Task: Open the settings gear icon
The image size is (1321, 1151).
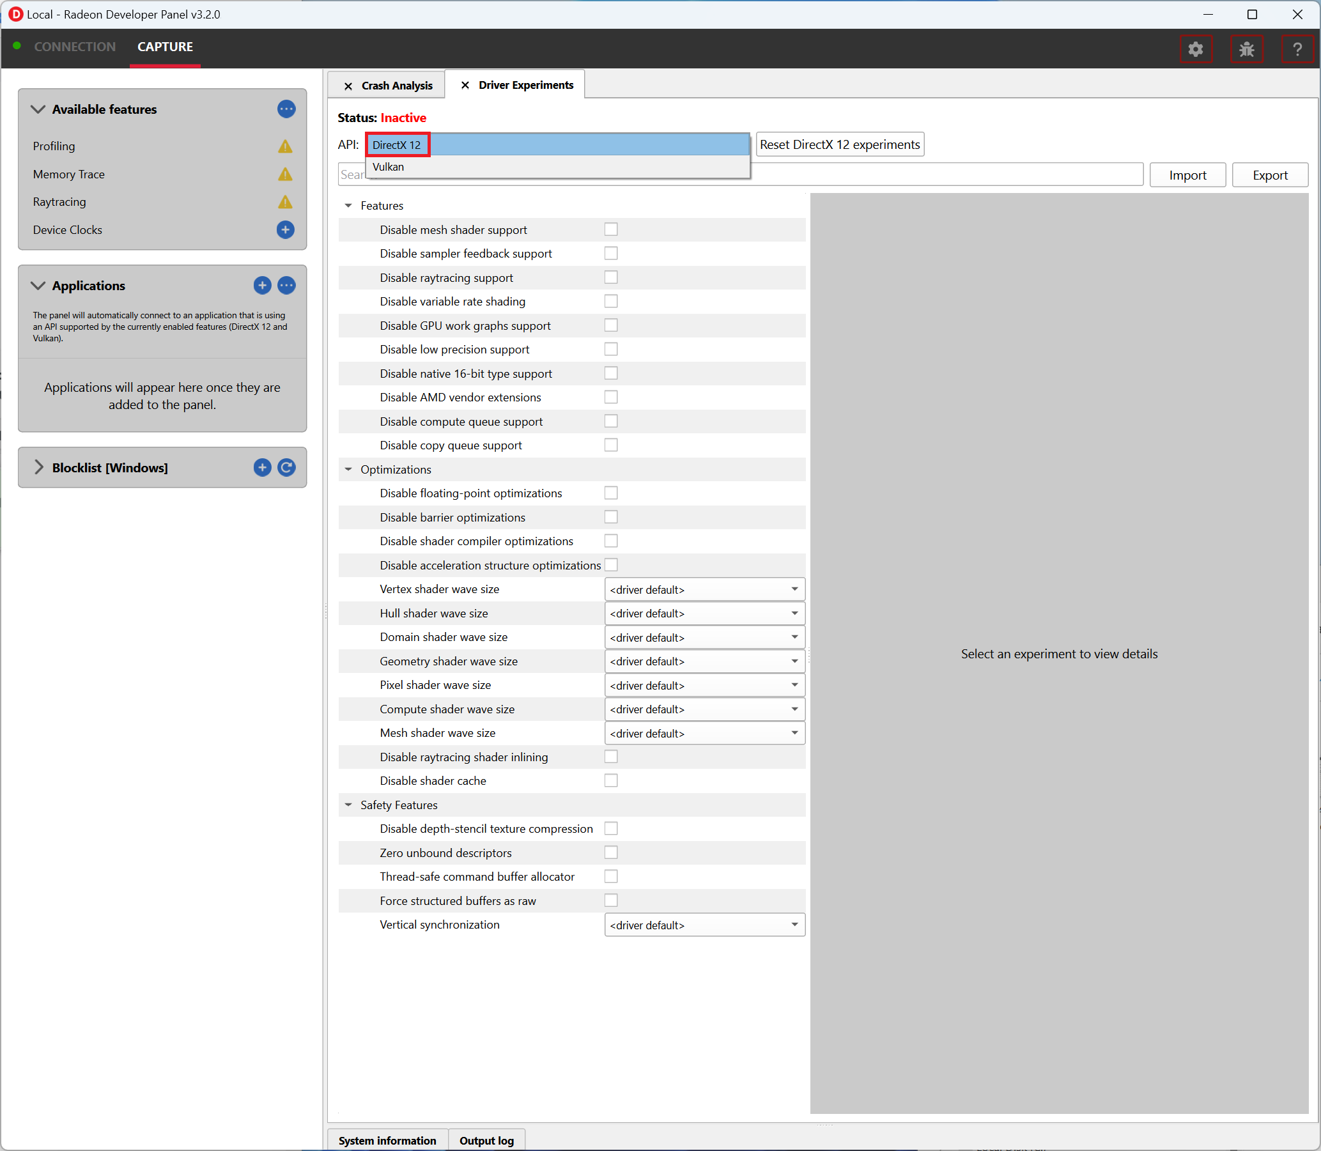Action: (x=1195, y=49)
